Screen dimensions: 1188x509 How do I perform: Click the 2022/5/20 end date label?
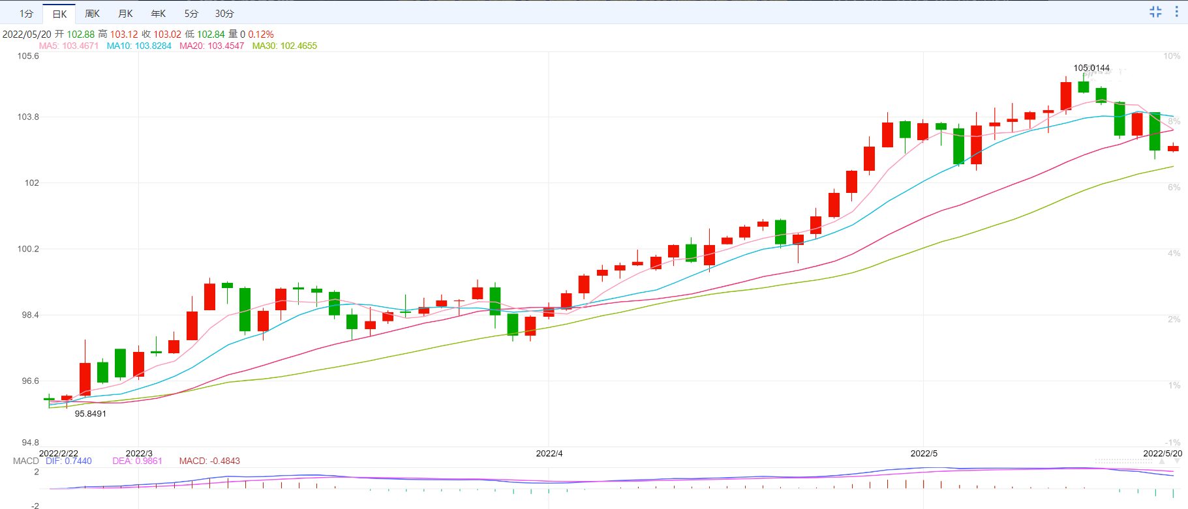(x=1163, y=453)
